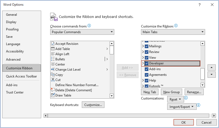Click info icon beside Choose commands from

(89, 26)
